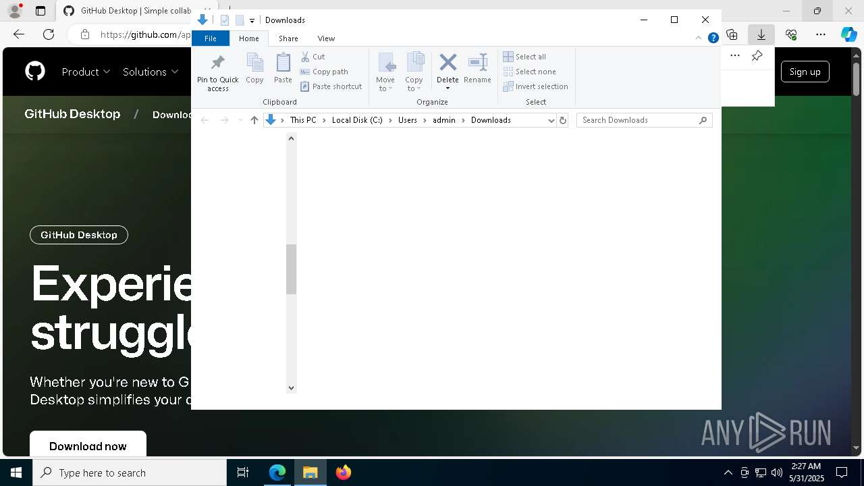Click the Sign up button on GitHub

click(805, 72)
